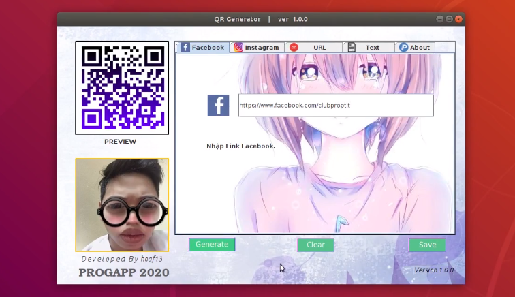Open the About tab
This screenshot has width=515, height=297.
(415, 48)
